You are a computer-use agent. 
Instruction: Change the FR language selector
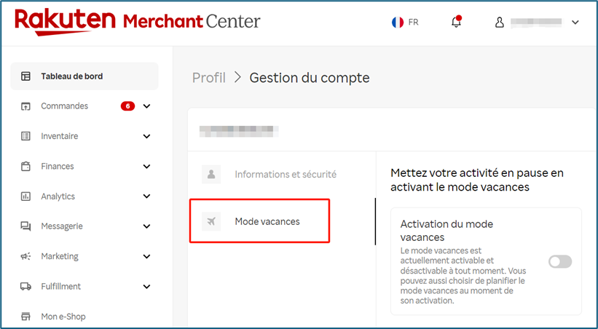pos(405,23)
